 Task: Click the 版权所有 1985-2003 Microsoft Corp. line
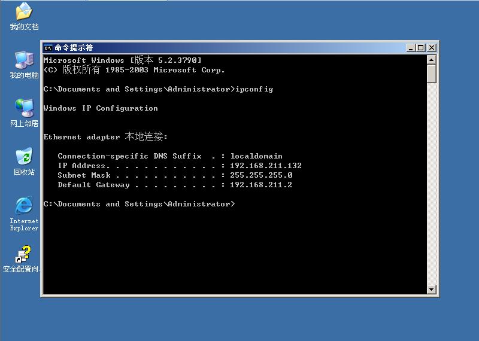(134, 69)
